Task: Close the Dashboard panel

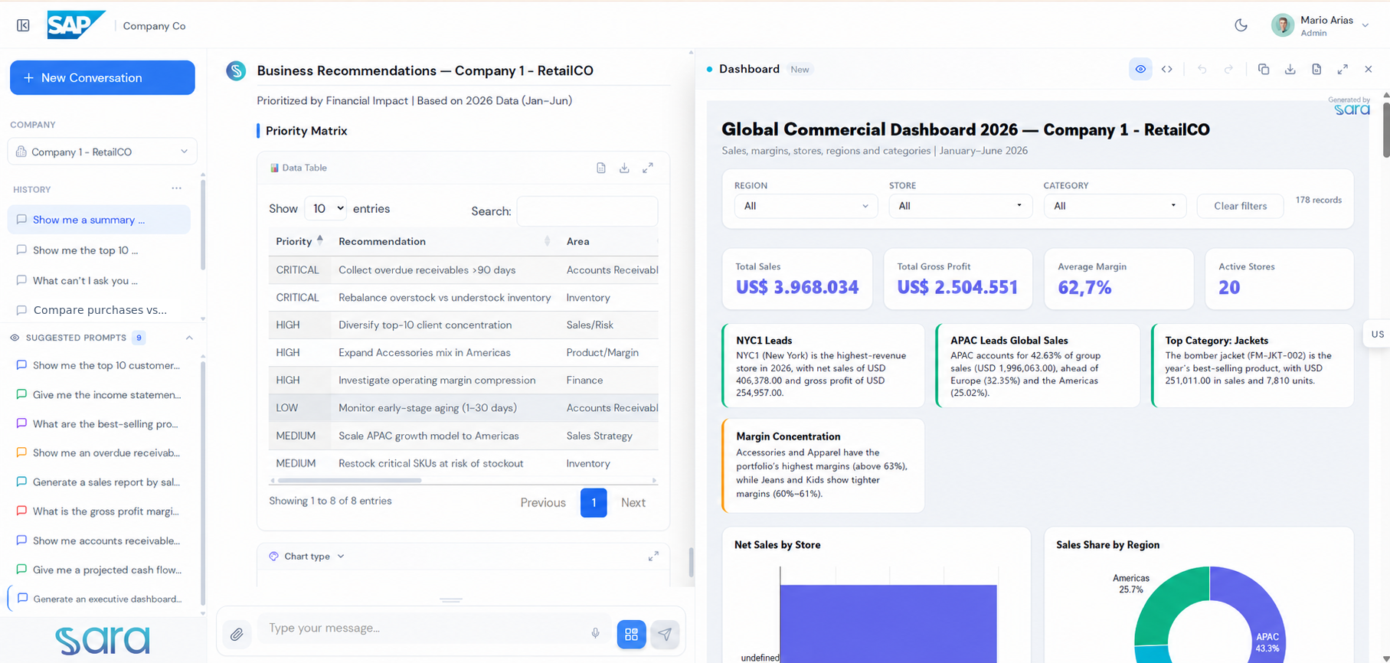Action: click(x=1369, y=69)
